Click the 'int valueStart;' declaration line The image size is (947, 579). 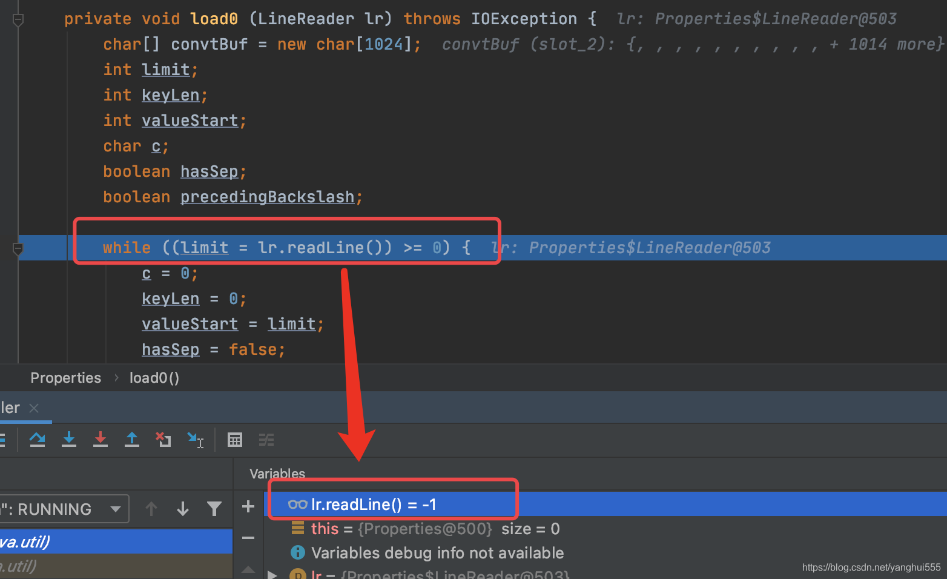pyautogui.click(x=174, y=121)
